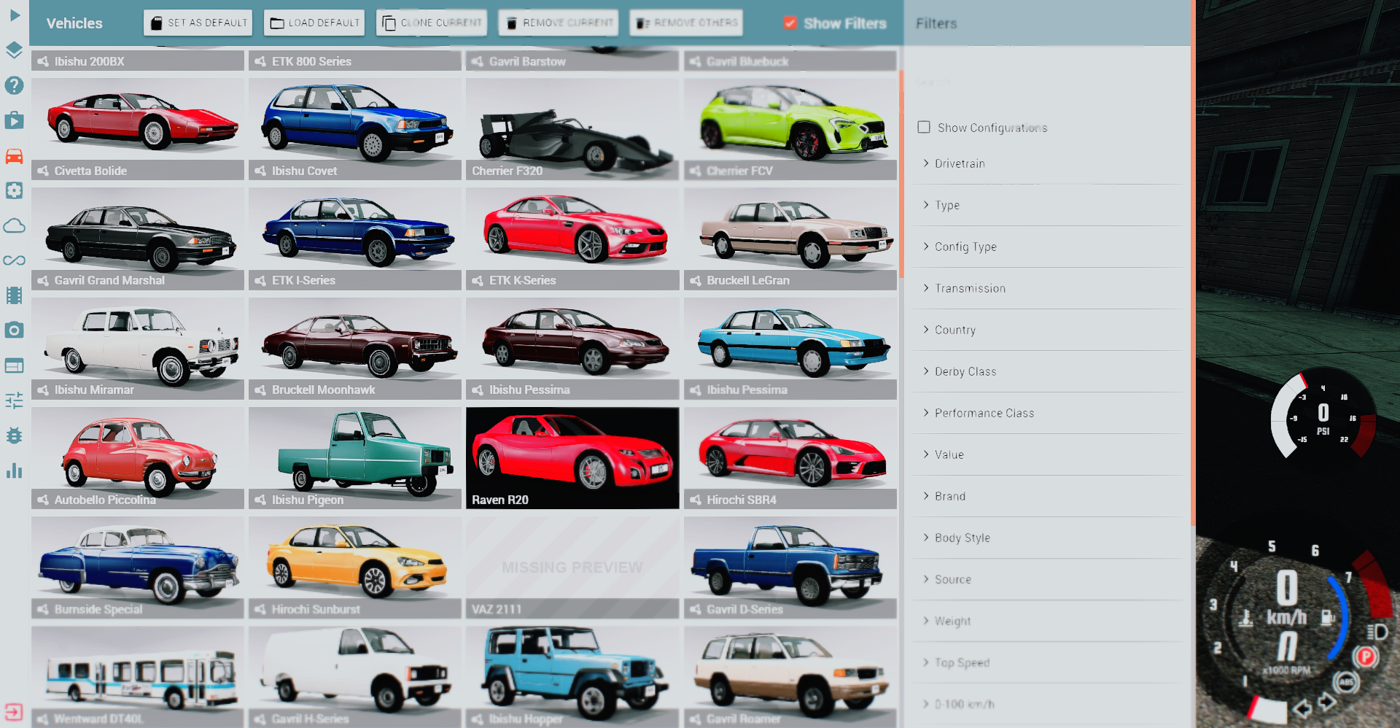Select the Ibishu Hopper vehicle
Image resolution: width=1400 pixels, height=728 pixels.
(572, 677)
